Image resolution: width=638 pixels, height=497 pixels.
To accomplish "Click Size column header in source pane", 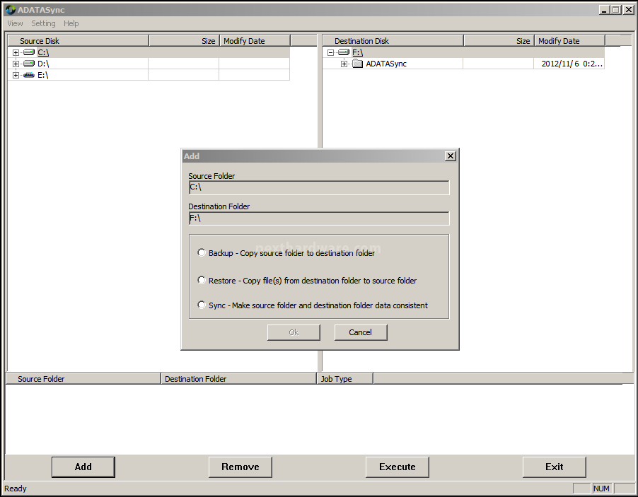I will (185, 41).
